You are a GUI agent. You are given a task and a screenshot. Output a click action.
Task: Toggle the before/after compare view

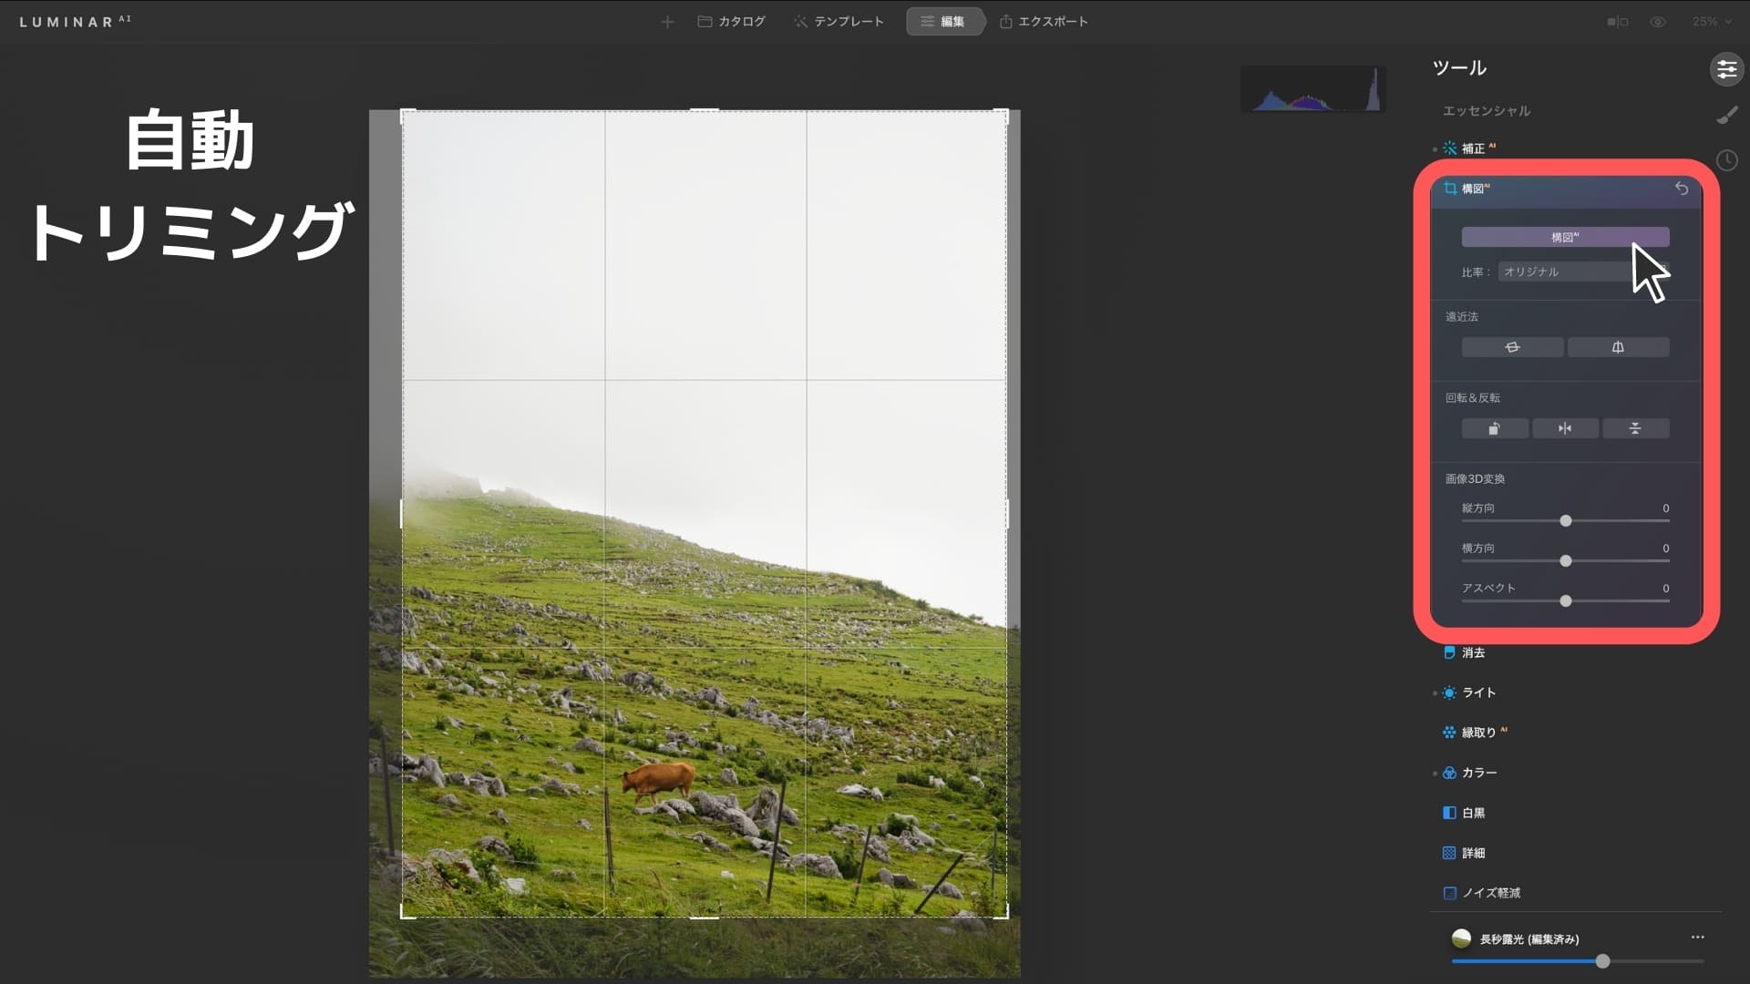tap(1618, 22)
